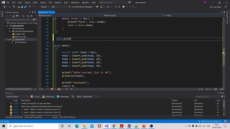This screenshot has width=230, height=129.
Task: Click the editor warning count indicator
Action: (x=60, y=89)
